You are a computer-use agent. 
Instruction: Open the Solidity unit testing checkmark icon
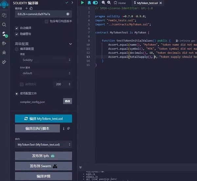pyautogui.click(x=4, y=61)
